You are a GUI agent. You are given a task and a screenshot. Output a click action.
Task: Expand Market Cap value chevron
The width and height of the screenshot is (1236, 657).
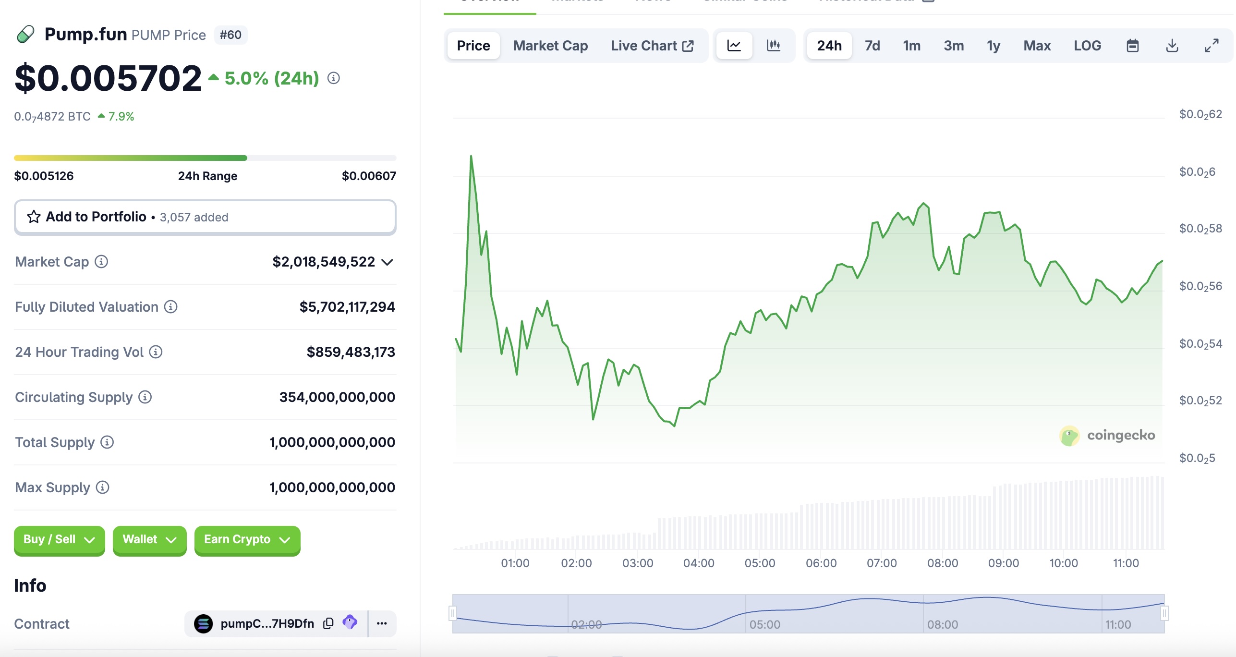[x=387, y=262]
